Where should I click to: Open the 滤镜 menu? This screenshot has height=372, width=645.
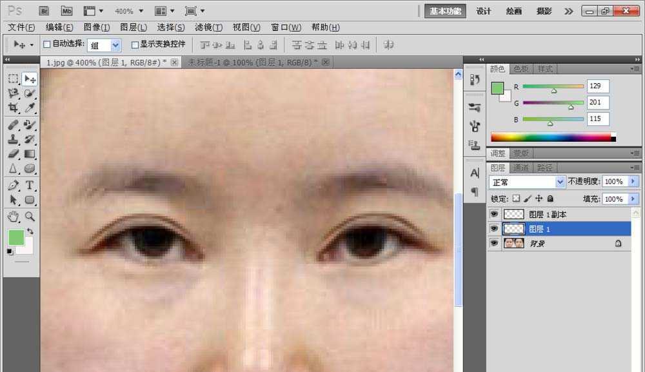(x=208, y=27)
